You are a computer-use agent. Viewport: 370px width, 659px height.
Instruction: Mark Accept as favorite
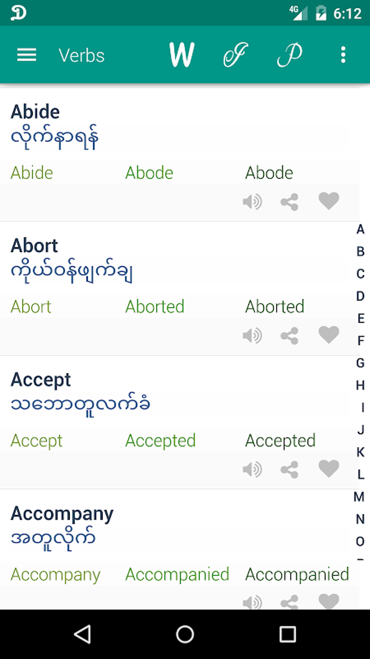(329, 468)
